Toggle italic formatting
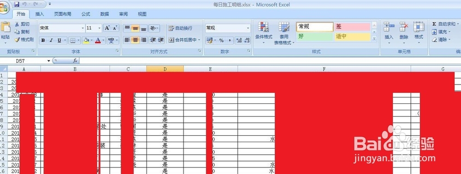 pyautogui.click(x=51, y=40)
